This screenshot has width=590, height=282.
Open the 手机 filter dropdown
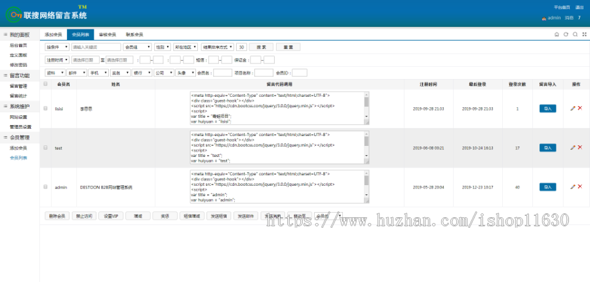(98, 73)
